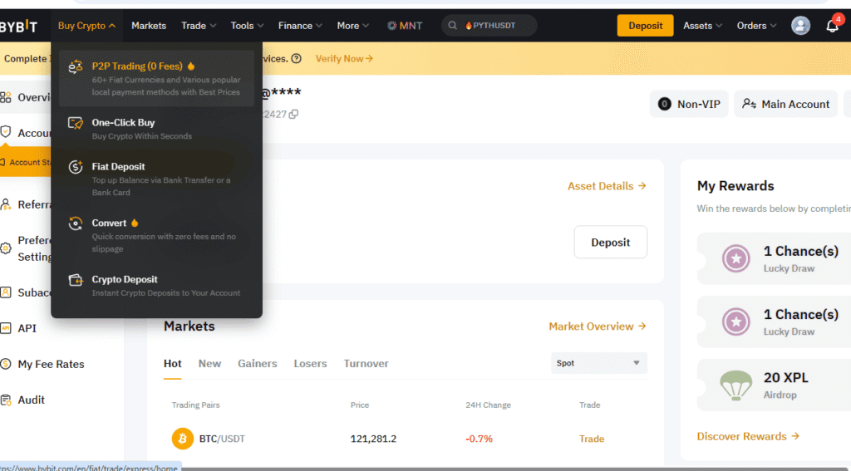Click the BTC coin icon
851x471 pixels.
pyautogui.click(x=182, y=439)
